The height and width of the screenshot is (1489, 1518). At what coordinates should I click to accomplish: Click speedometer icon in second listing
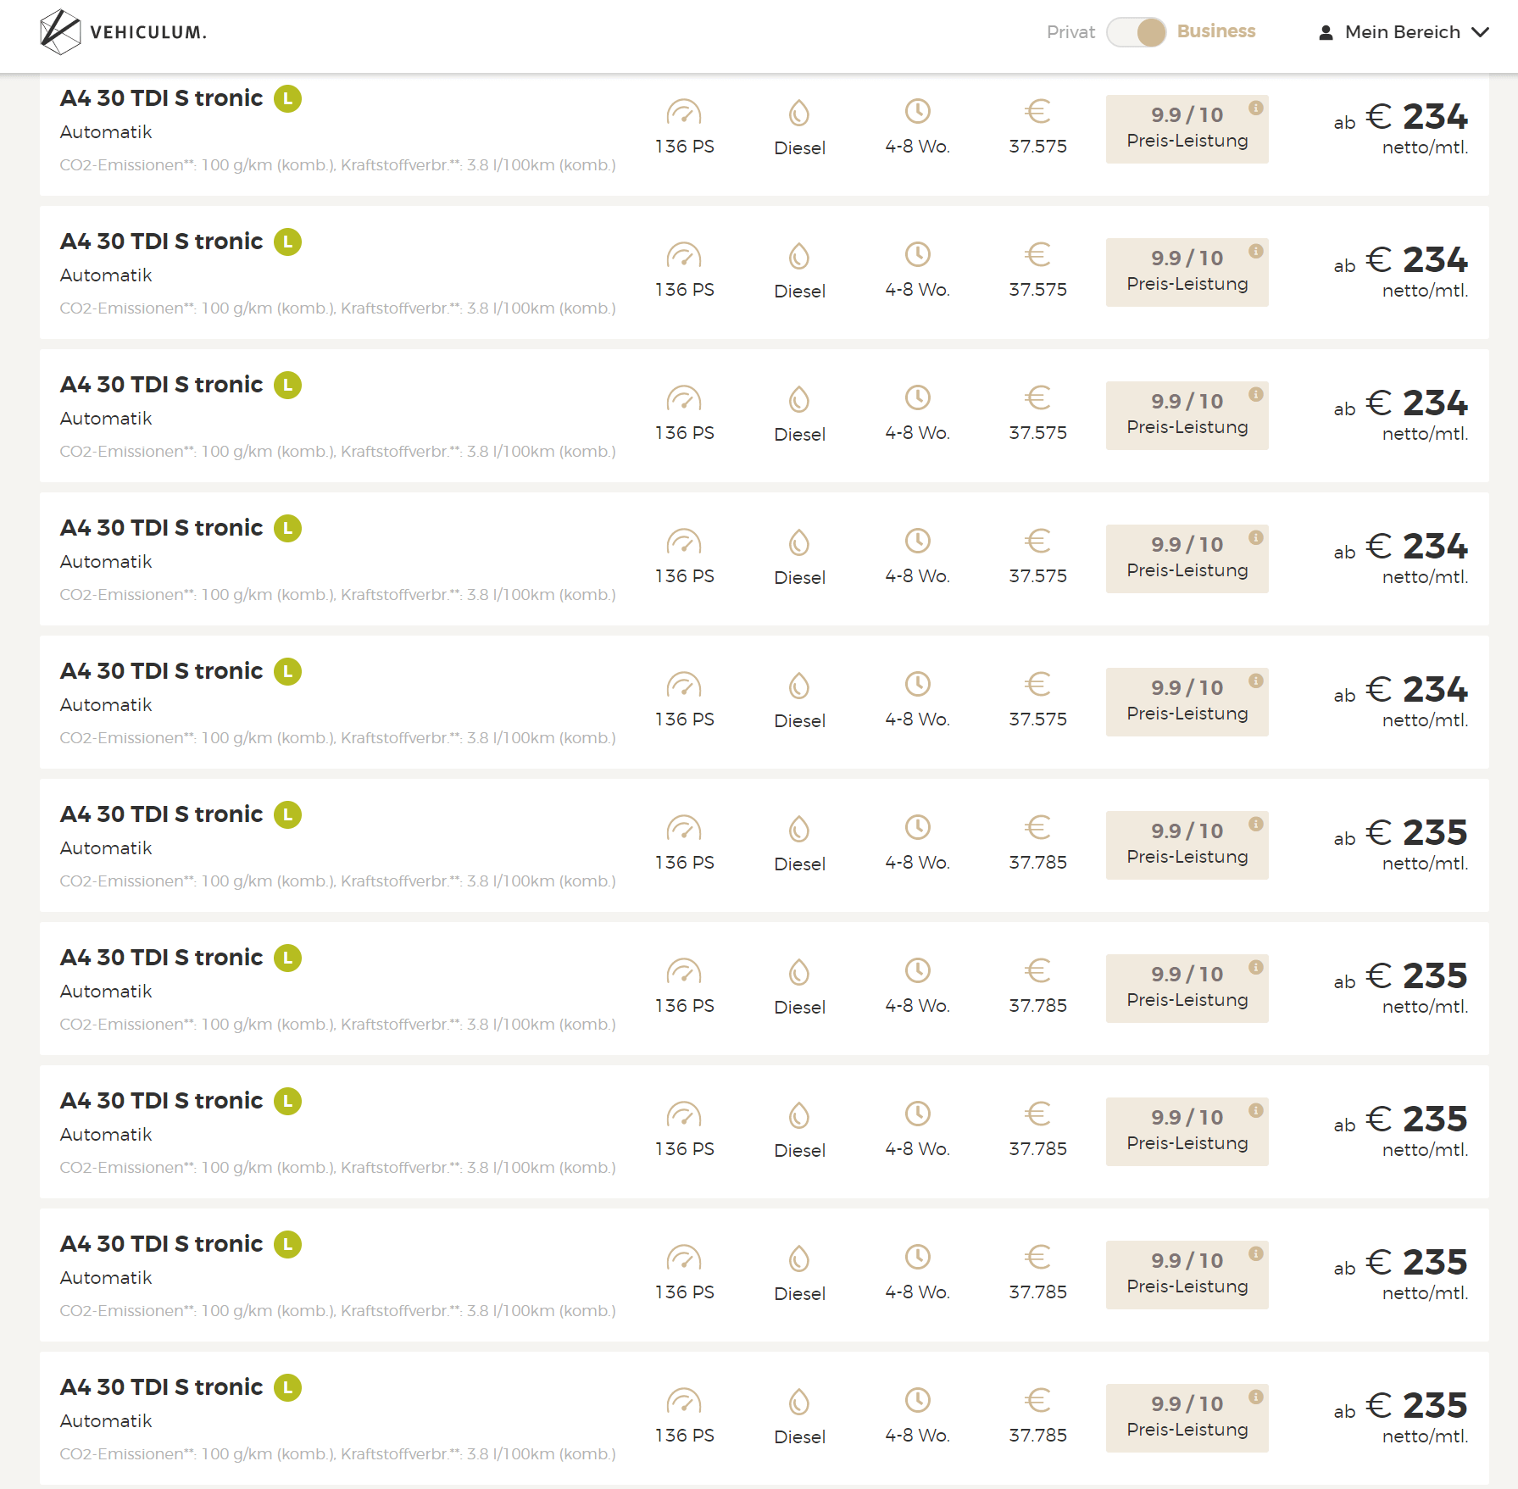(684, 254)
